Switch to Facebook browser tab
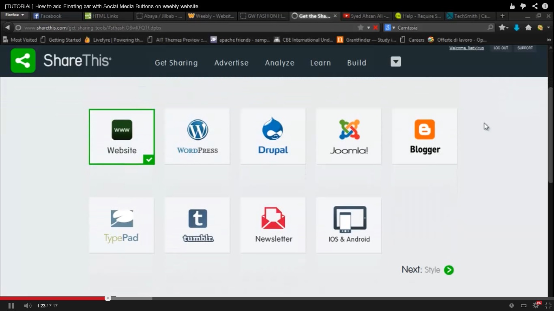 [x=56, y=16]
